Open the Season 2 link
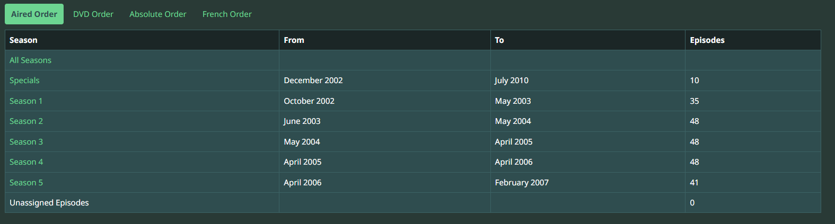This screenshot has height=224, width=835. (26, 121)
